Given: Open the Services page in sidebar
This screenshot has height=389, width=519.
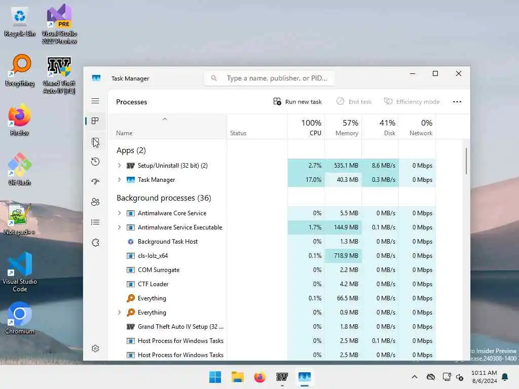Looking at the screenshot, I should pos(95,243).
